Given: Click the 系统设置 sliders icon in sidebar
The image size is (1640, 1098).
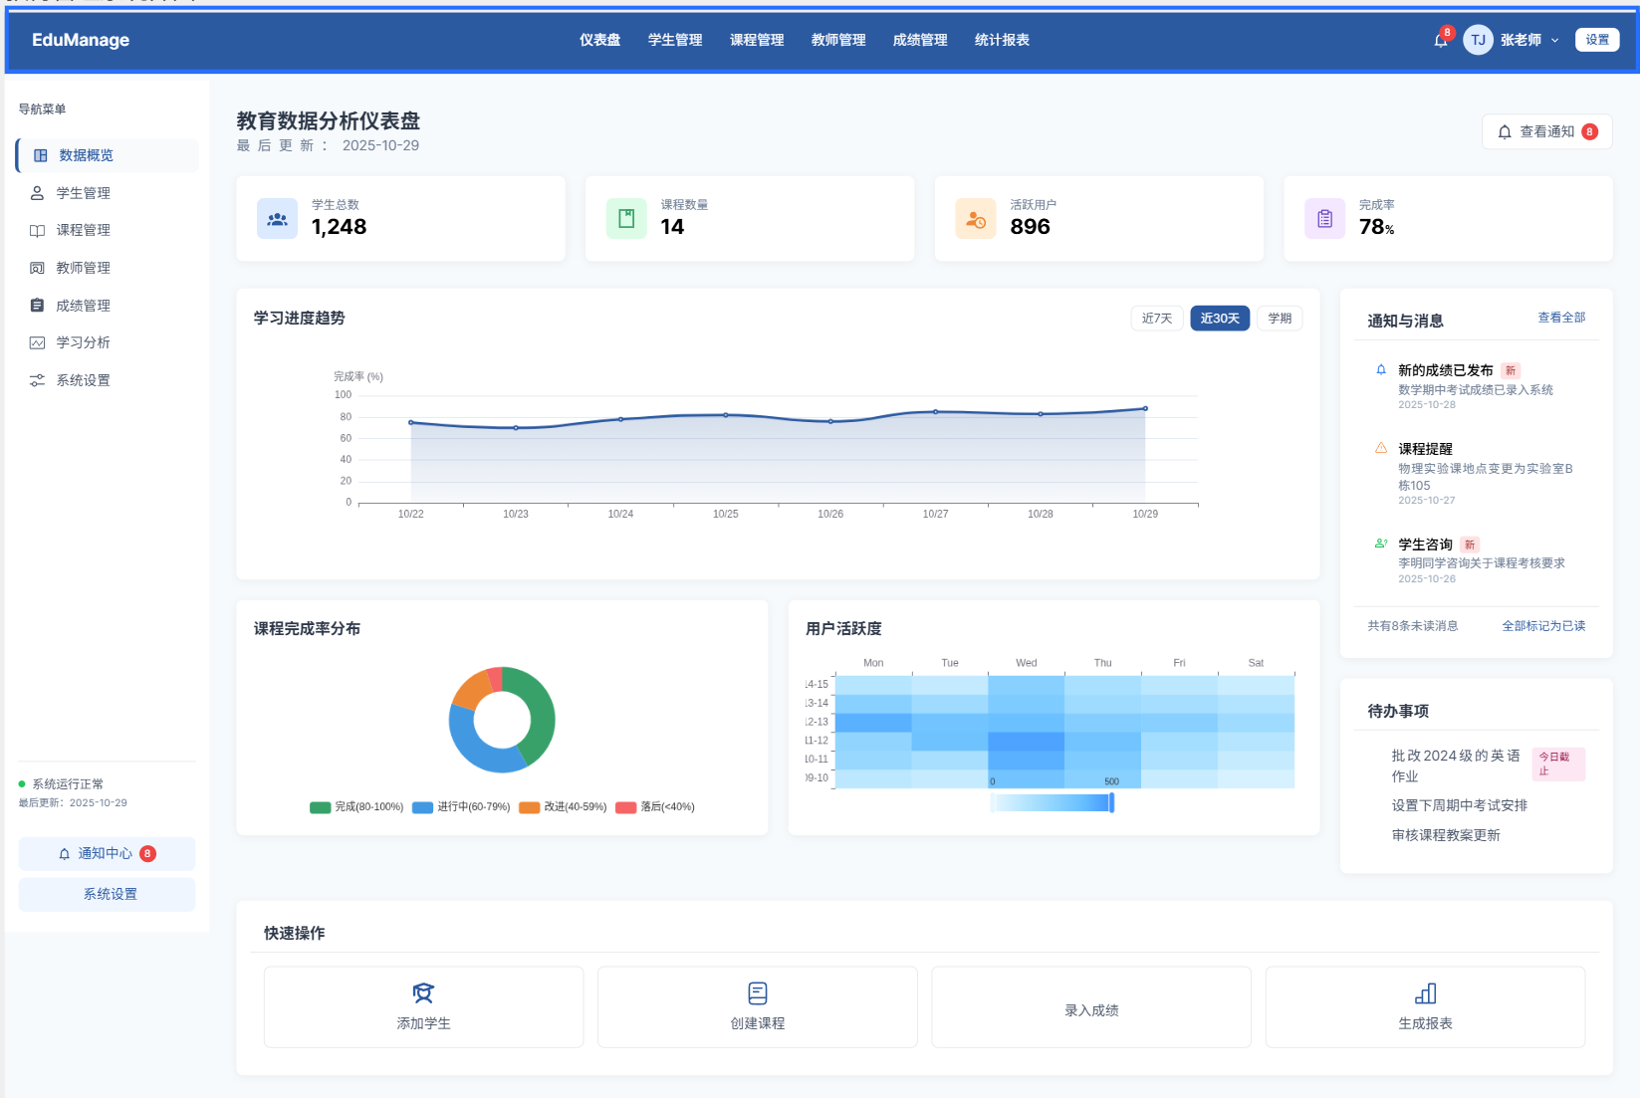Looking at the screenshot, I should [x=37, y=379].
